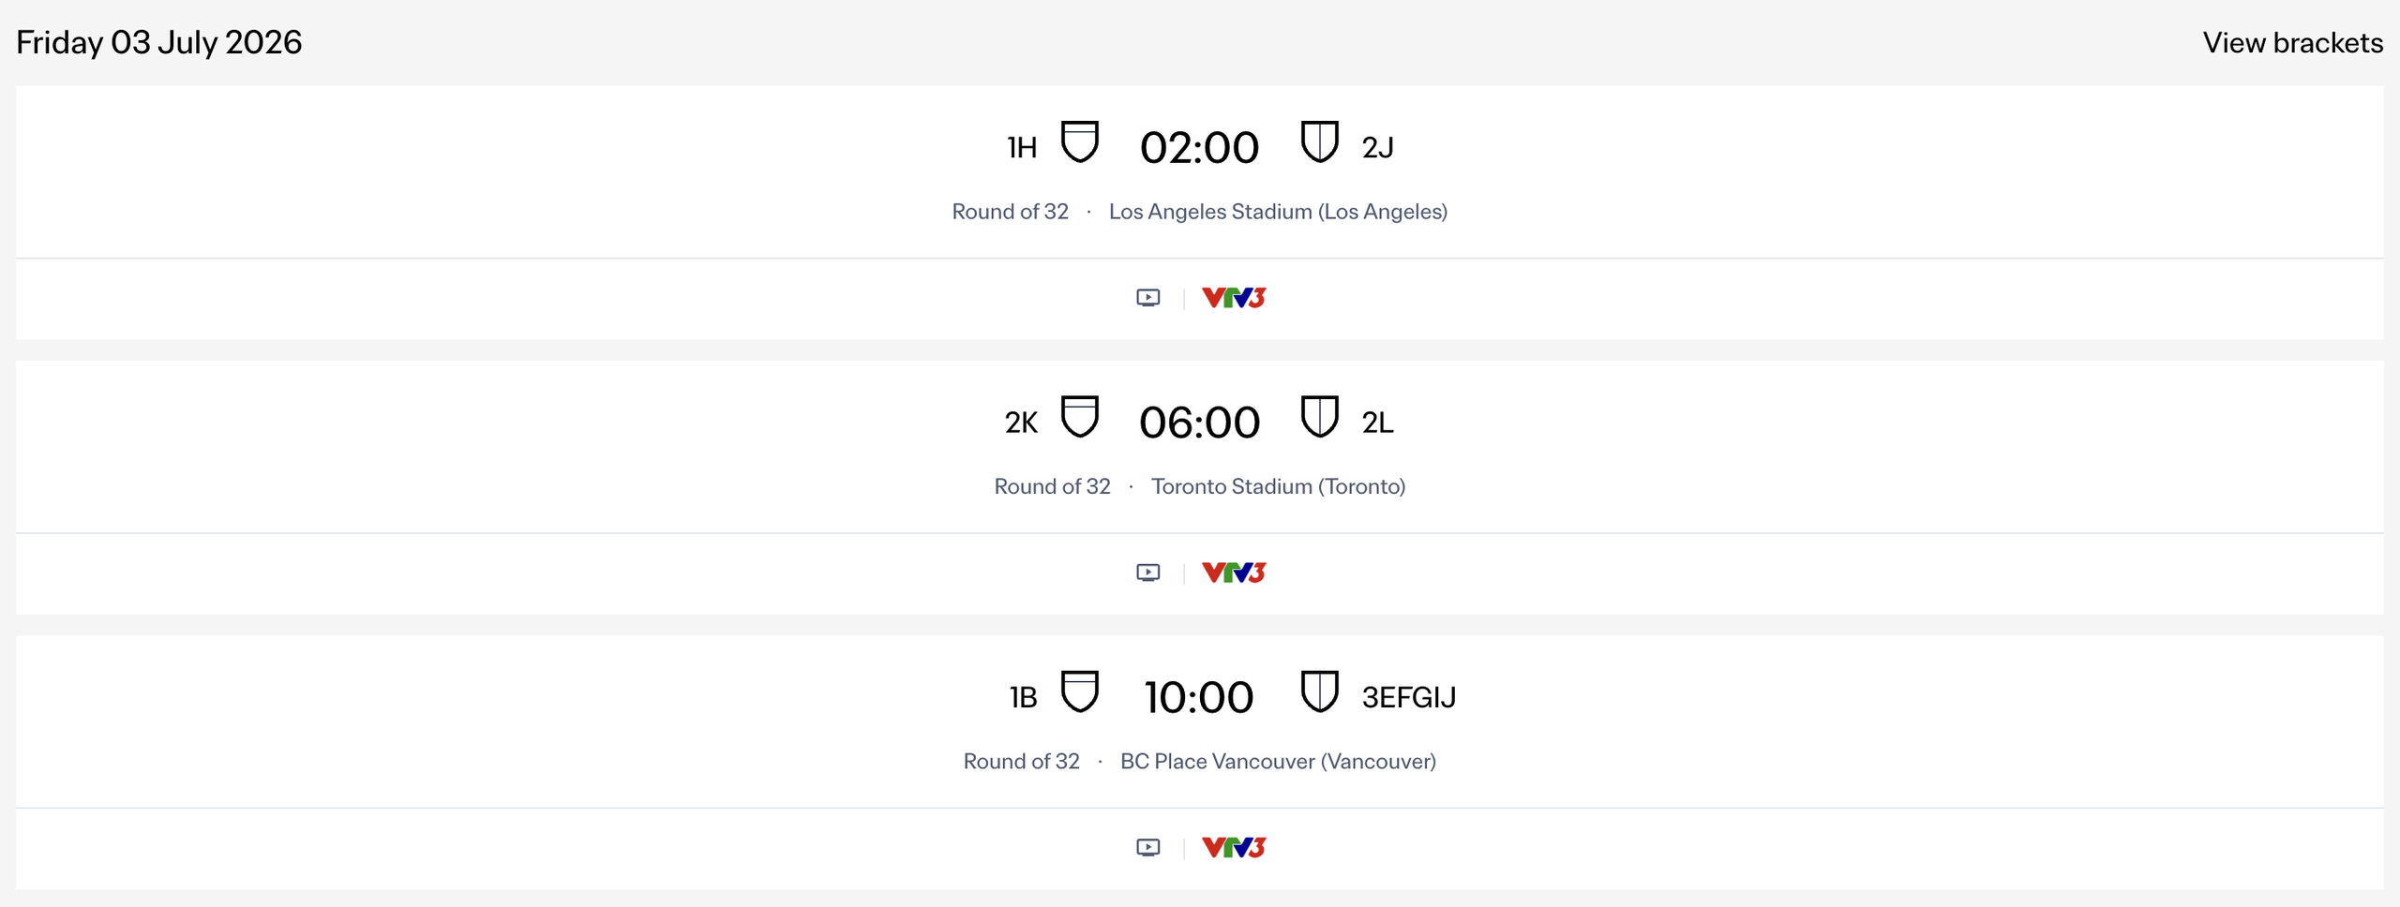Click the 1B team shield icon
The height and width of the screenshot is (907, 2400).
(x=1080, y=692)
